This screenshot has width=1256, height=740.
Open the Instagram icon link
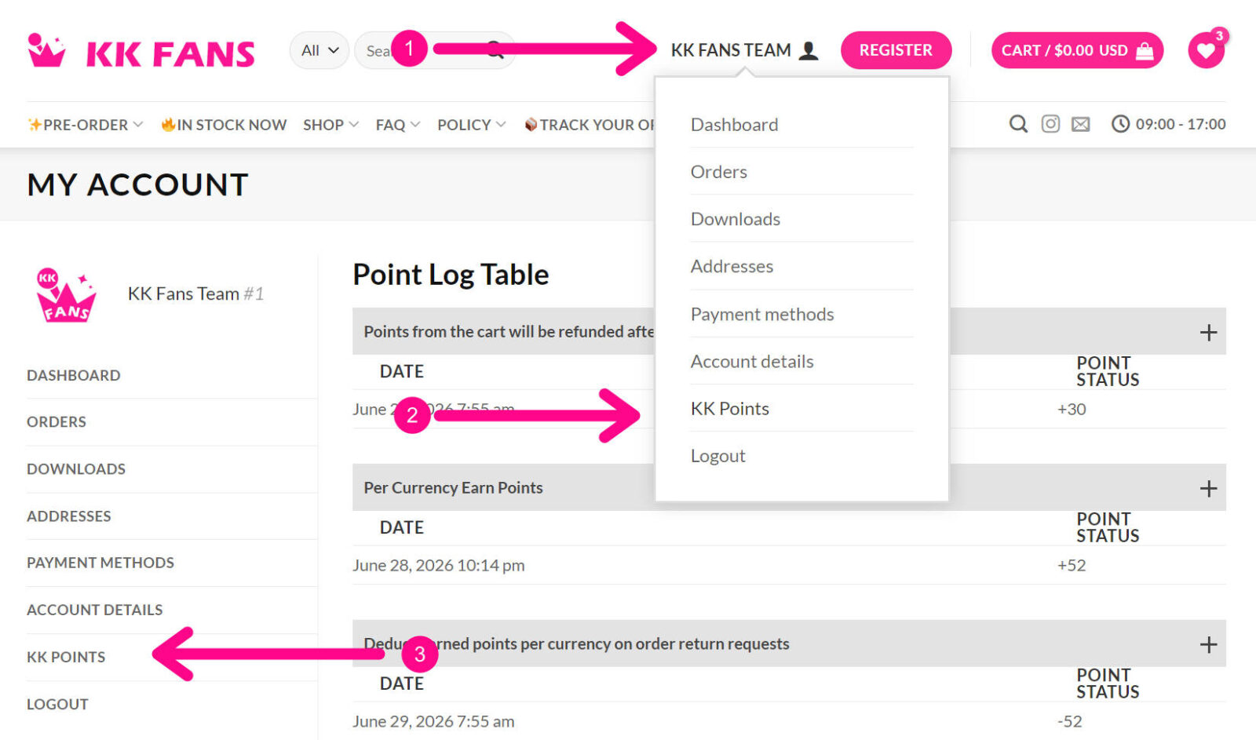click(1050, 124)
